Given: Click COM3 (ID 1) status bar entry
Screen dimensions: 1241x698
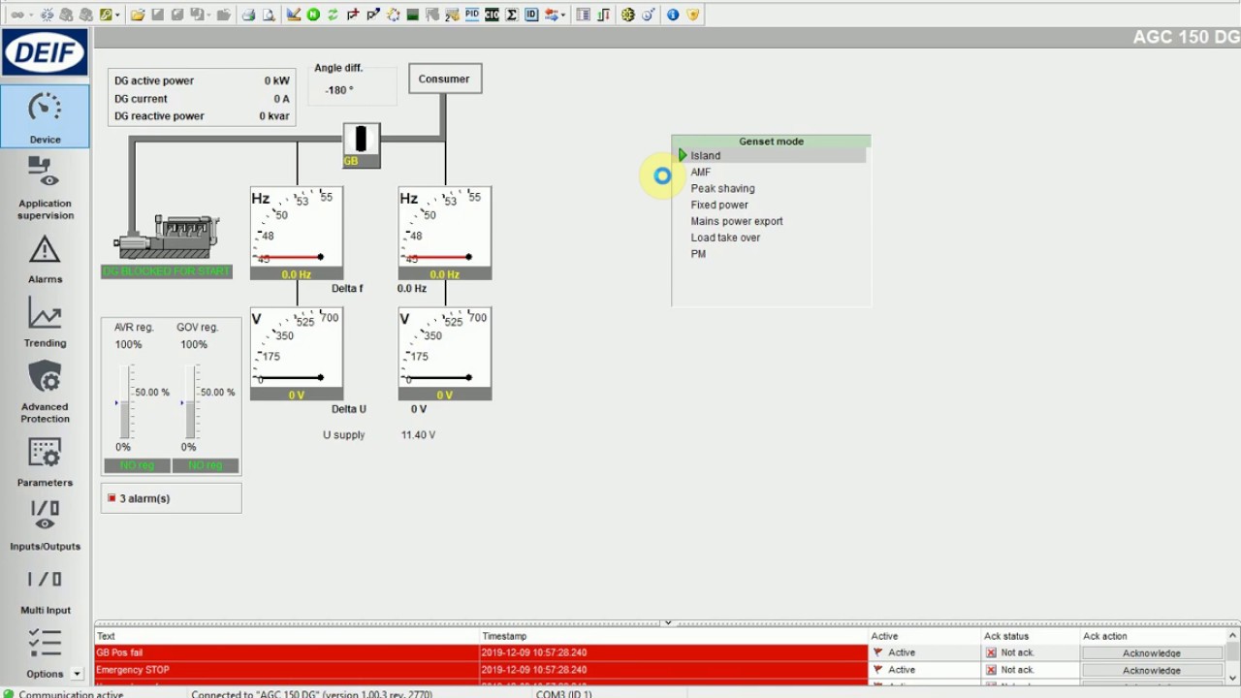Looking at the screenshot, I should 564,694.
